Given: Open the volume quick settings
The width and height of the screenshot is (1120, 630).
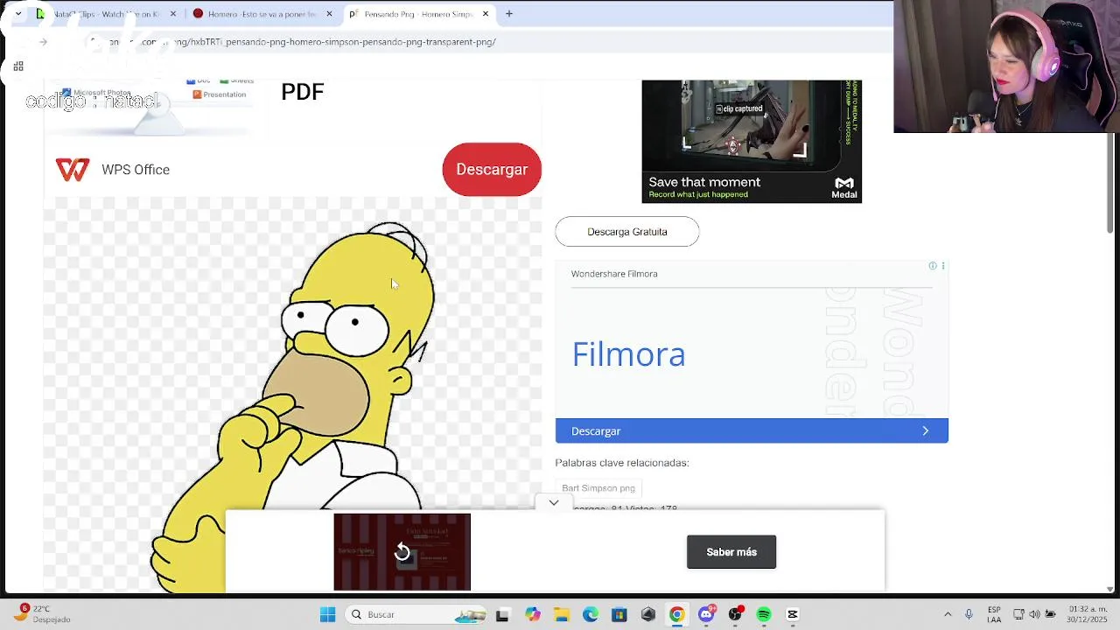Looking at the screenshot, I should pos(1034,614).
